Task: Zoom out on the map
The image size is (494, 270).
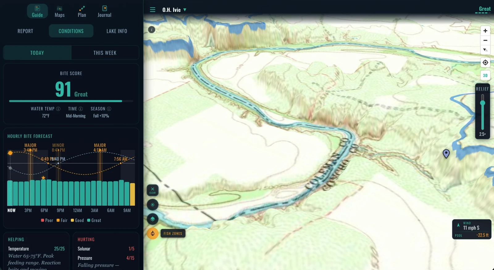Action: [x=485, y=40]
